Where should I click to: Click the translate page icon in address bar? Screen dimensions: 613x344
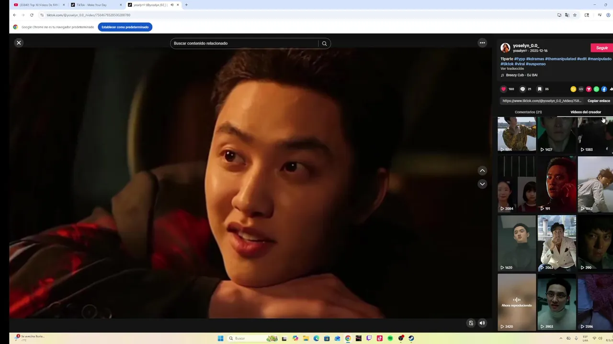pyautogui.click(x=567, y=15)
